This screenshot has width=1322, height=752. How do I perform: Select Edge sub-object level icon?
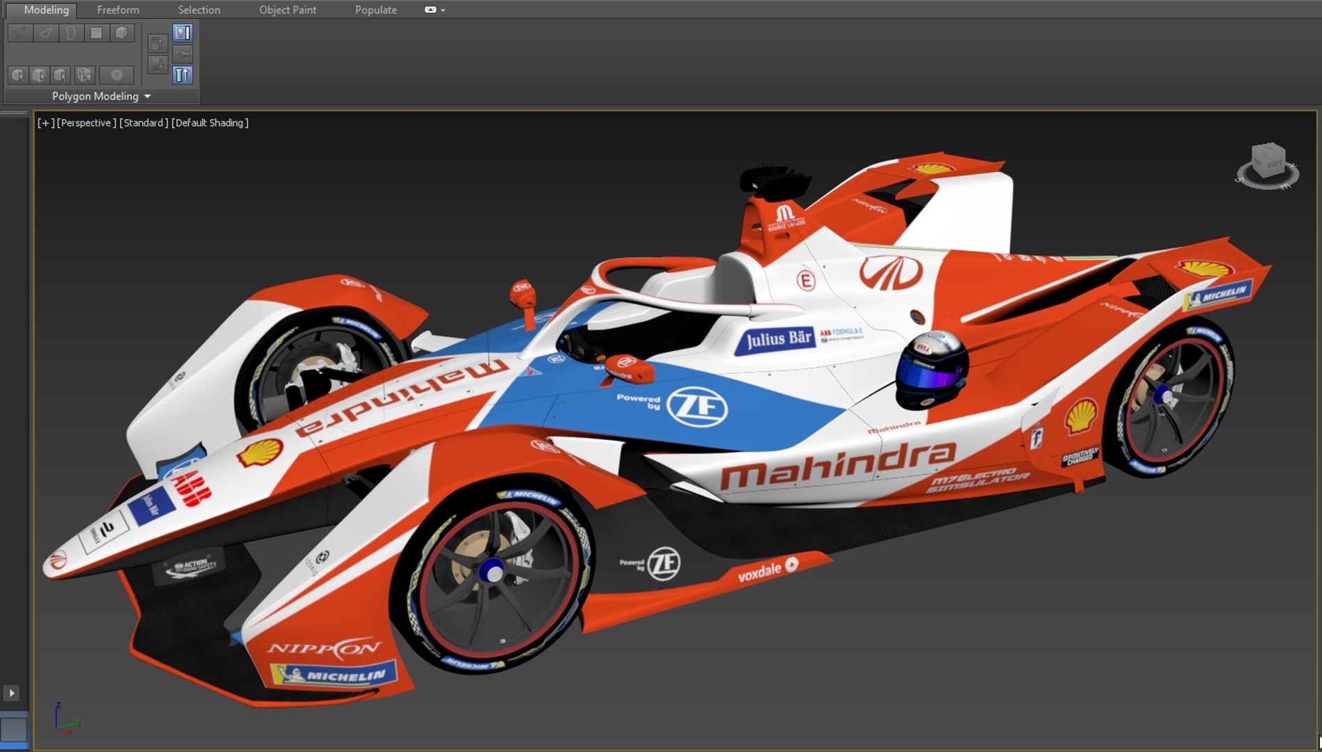point(45,33)
